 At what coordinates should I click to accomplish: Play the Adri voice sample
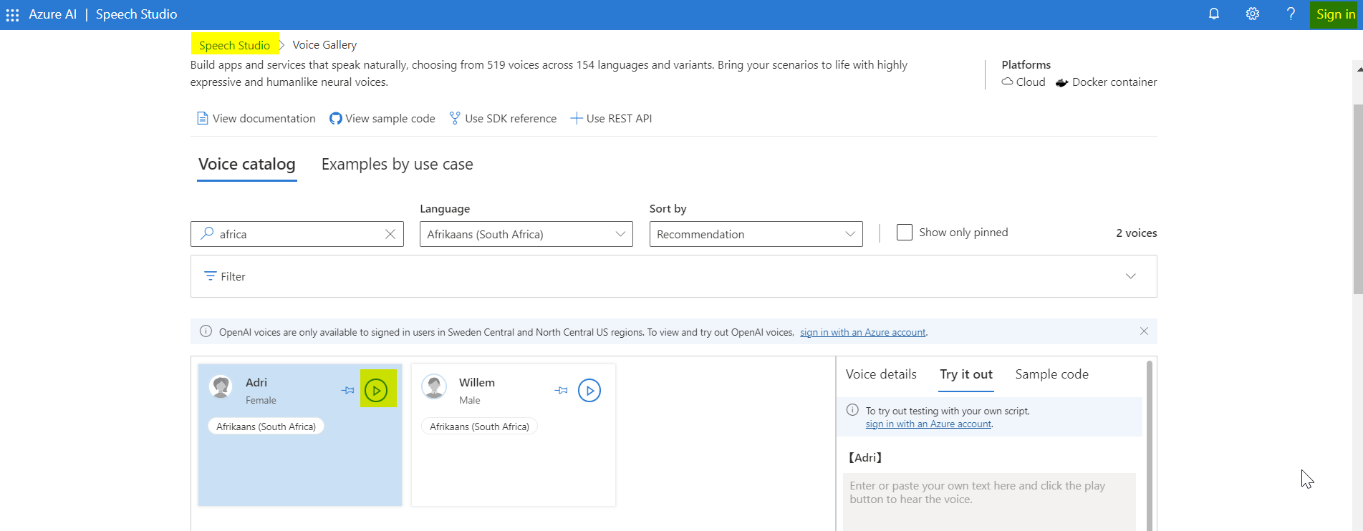[x=376, y=390]
